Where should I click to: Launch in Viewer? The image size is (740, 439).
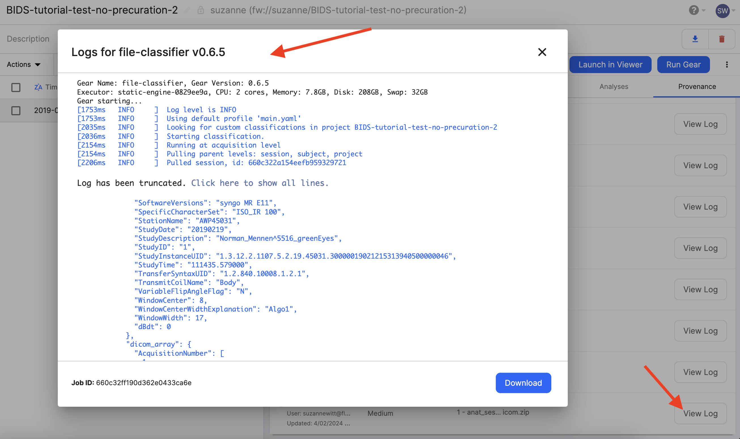tap(610, 65)
